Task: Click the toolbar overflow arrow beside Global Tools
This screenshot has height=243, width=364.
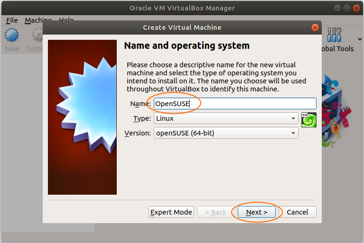Action: pyautogui.click(x=360, y=40)
